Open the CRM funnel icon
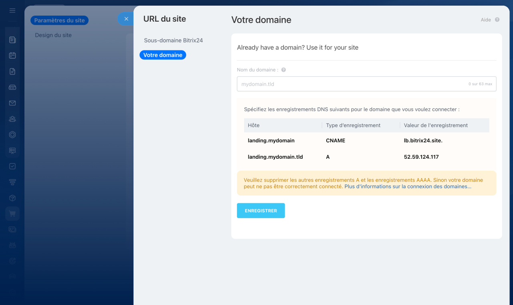513x305 pixels. click(12, 182)
